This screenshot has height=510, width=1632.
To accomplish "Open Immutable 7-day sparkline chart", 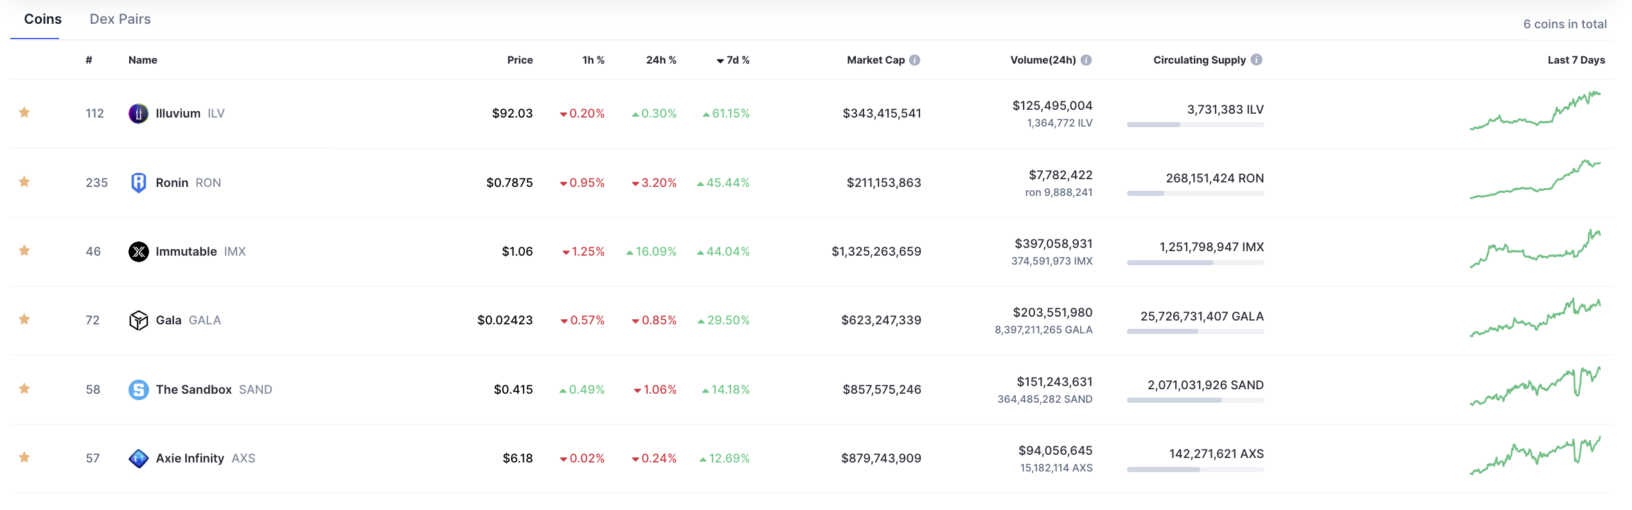I will (1535, 248).
